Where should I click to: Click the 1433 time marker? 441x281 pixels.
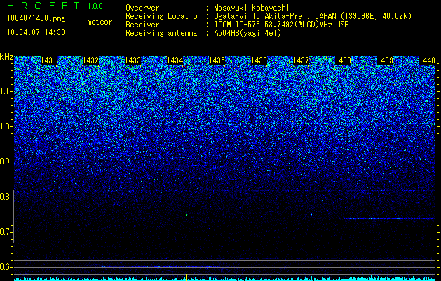point(133,60)
